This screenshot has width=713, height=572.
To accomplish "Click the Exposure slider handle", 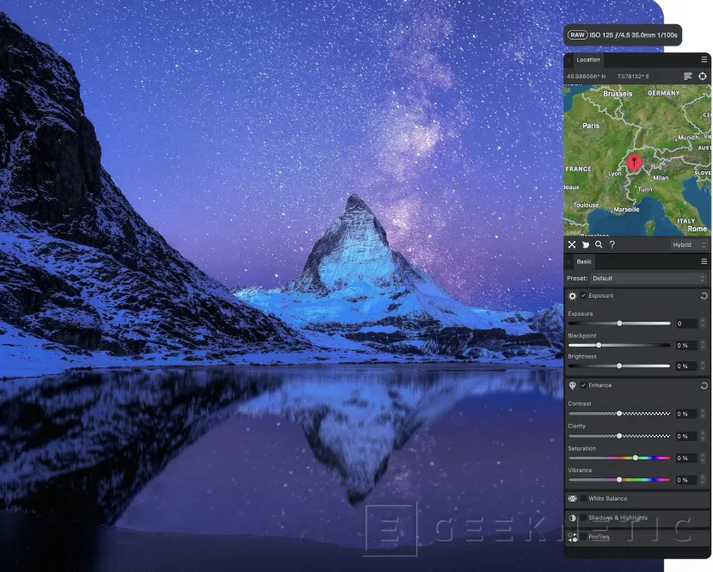I will click(619, 323).
